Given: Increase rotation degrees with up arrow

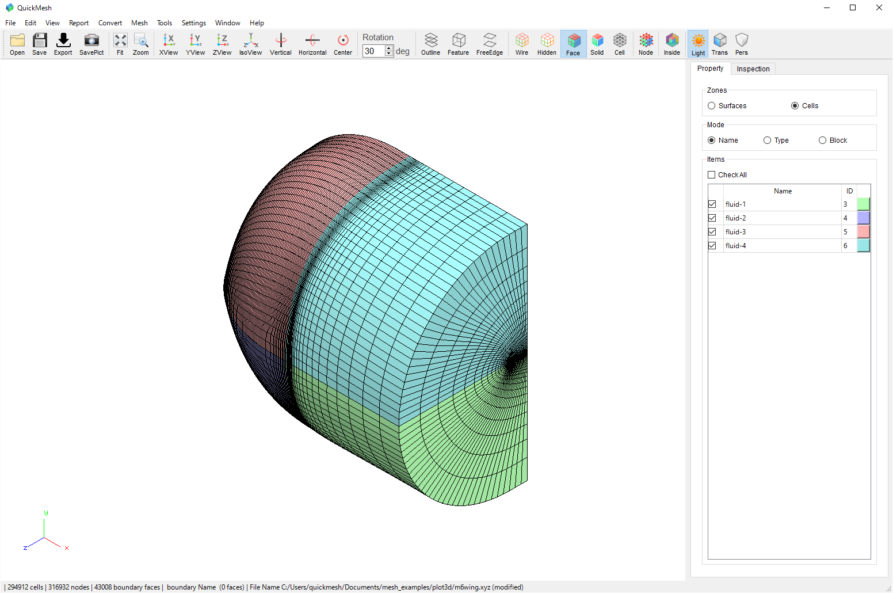Looking at the screenshot, I should pyautogui.click(x=389, y=48).
